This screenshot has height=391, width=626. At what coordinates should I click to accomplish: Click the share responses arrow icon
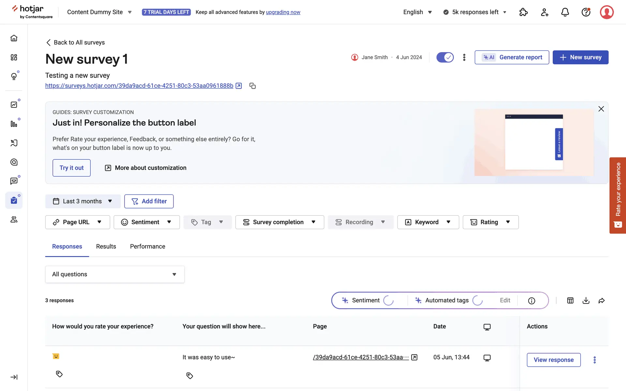tap(602, 300)
